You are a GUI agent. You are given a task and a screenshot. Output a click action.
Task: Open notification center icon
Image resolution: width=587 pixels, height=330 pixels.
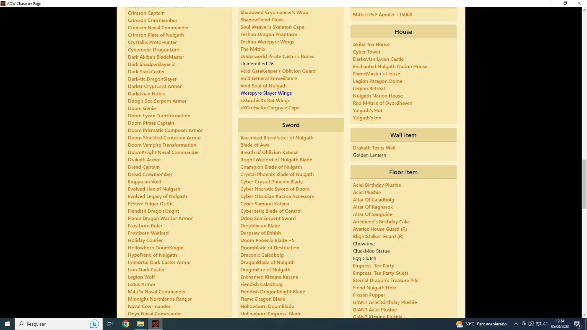577,324
